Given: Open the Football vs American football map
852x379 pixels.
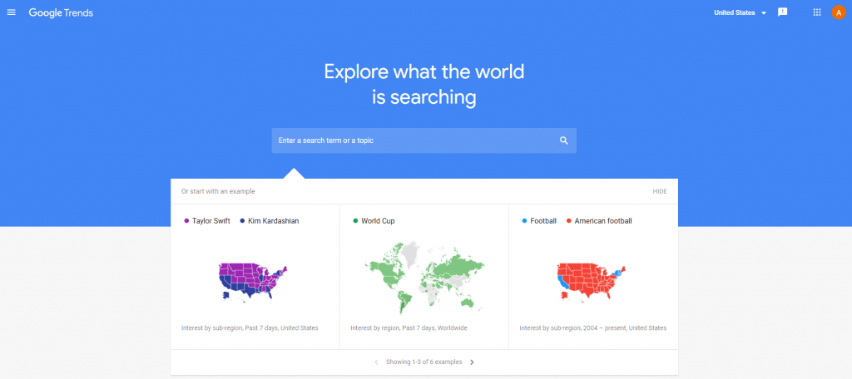Looking at the screenshot, I should coord(593,278).
